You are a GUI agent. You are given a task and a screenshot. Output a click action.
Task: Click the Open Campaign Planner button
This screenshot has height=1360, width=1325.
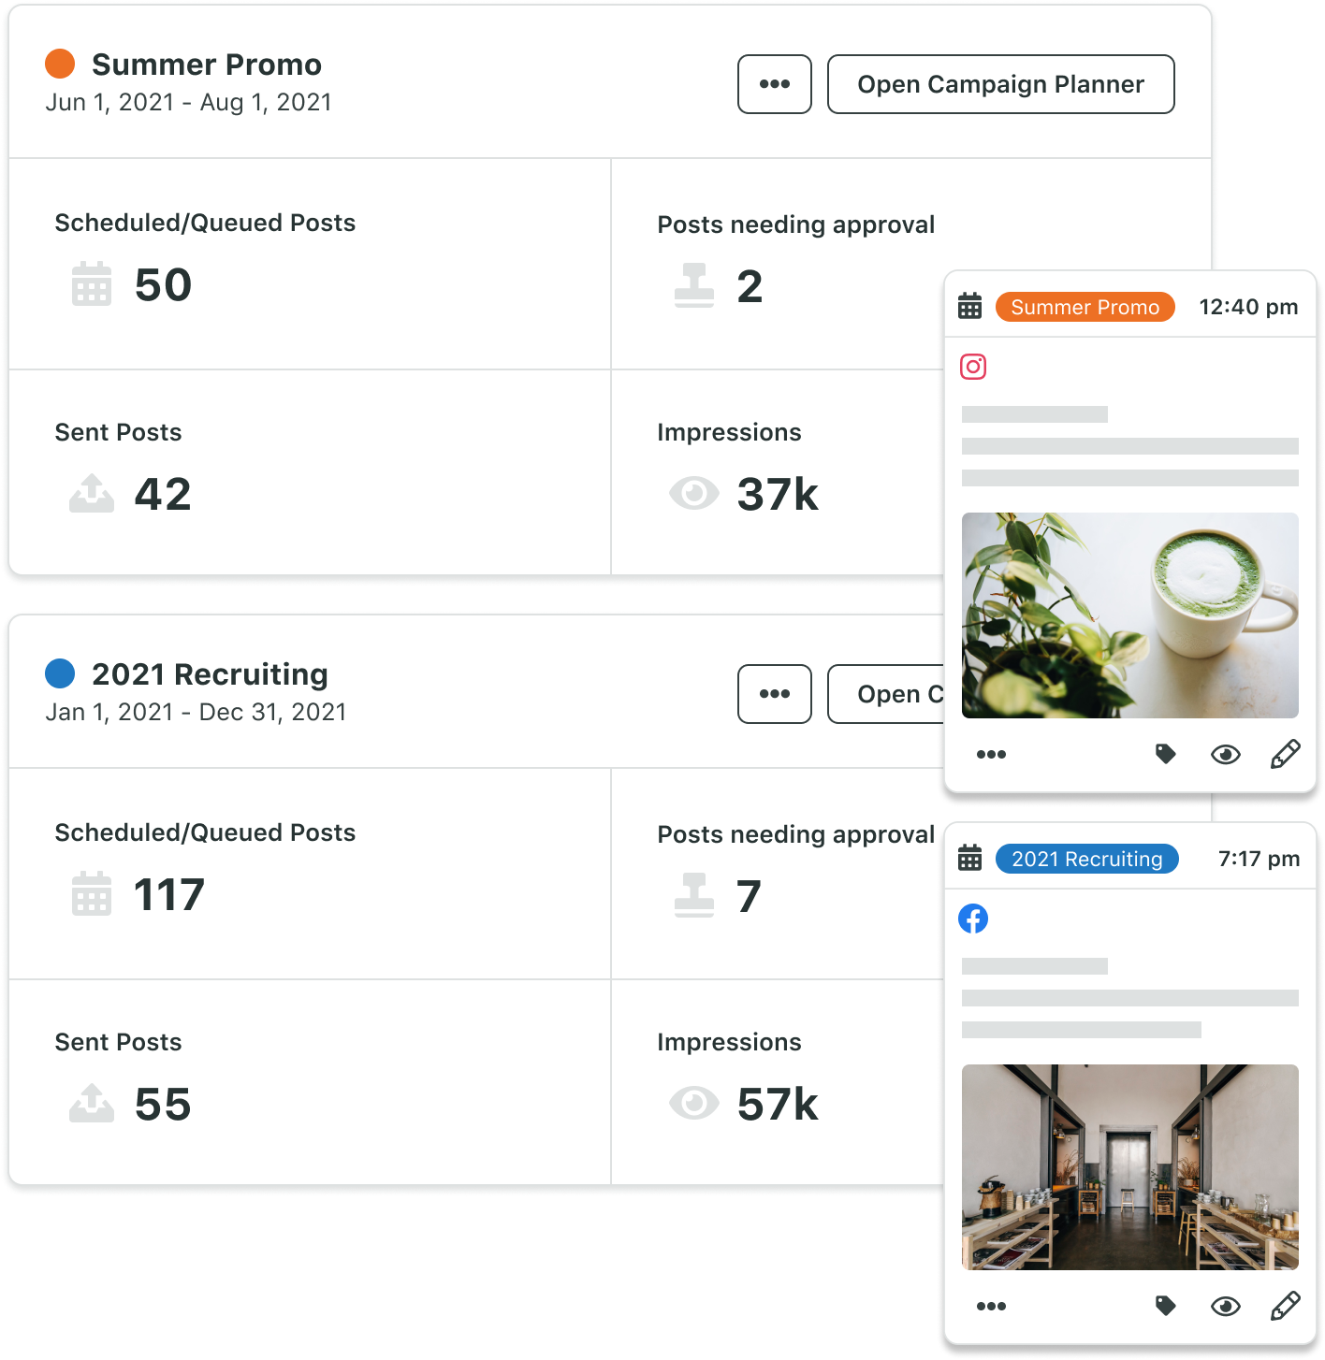pyautogui.click(x=999, y=84)
